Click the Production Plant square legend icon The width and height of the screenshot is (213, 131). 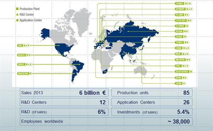17,9
